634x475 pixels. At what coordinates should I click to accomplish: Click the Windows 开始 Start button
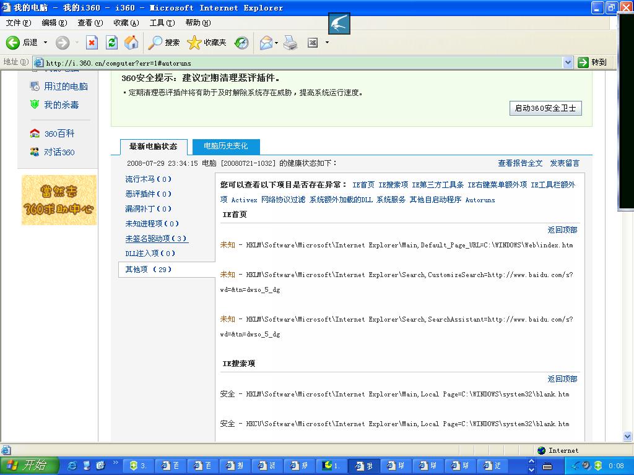(29, 466)
